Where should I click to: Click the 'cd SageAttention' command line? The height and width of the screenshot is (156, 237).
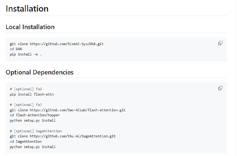[26, 141]
